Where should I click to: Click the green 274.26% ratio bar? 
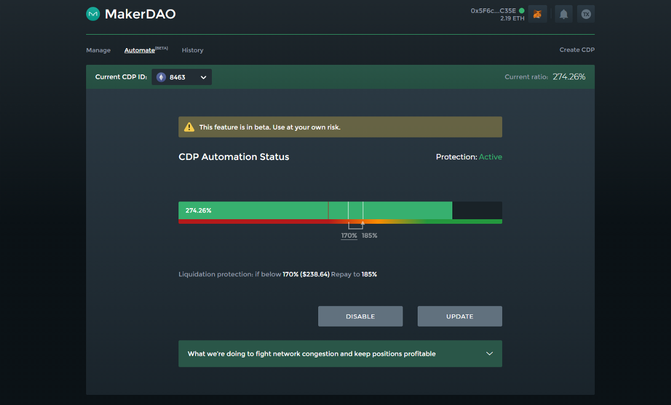click(315, 210)
